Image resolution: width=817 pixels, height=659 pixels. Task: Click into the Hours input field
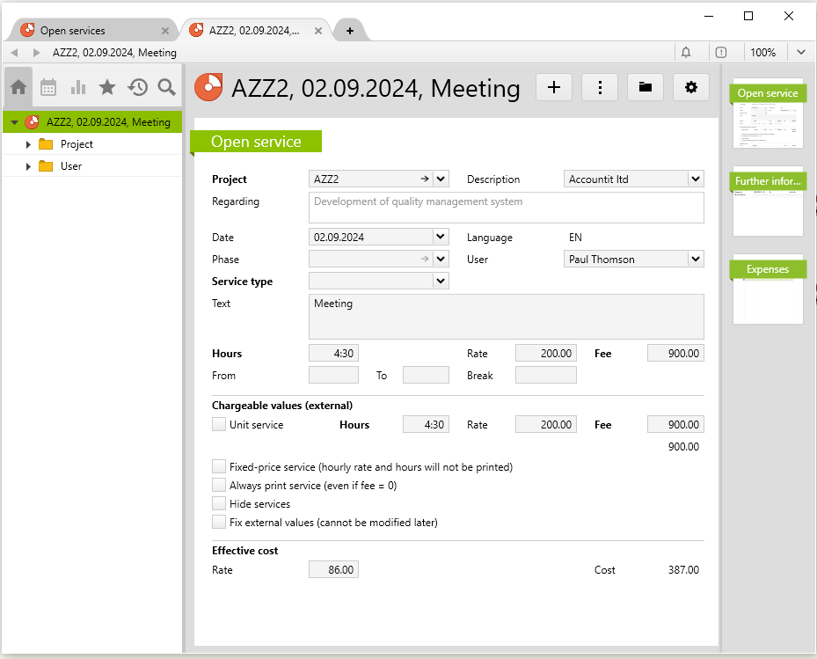point(334,354)
